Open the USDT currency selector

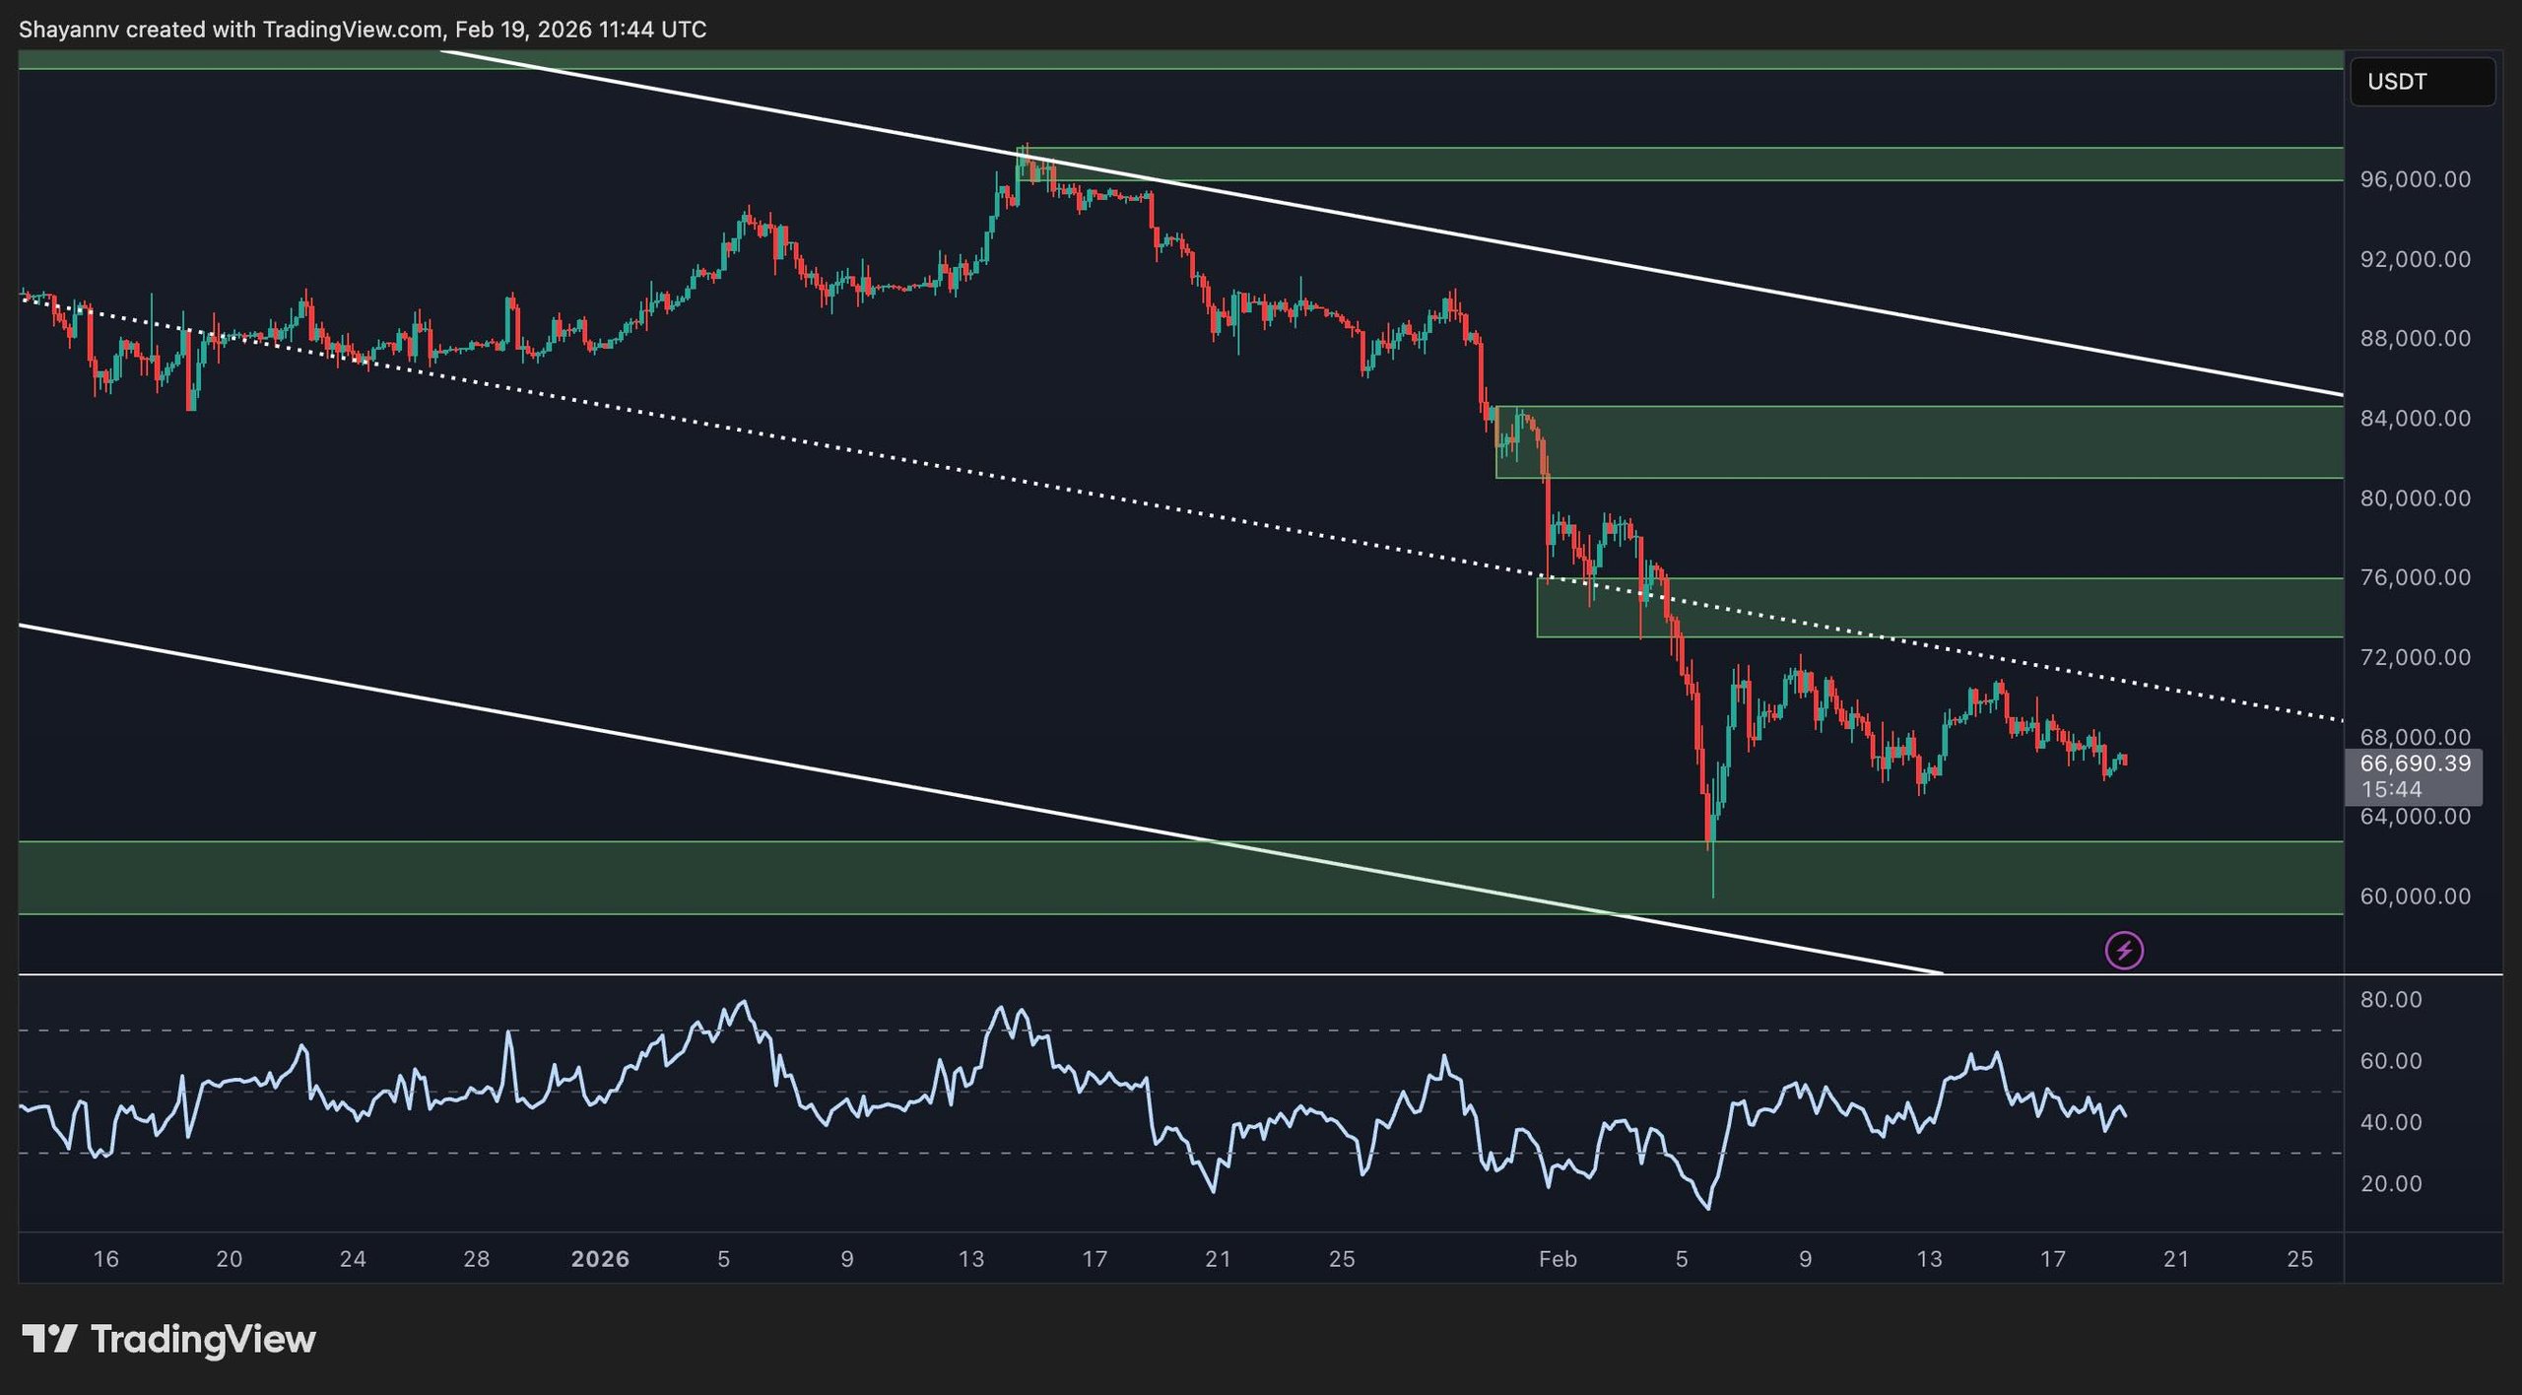point(2422,82)
